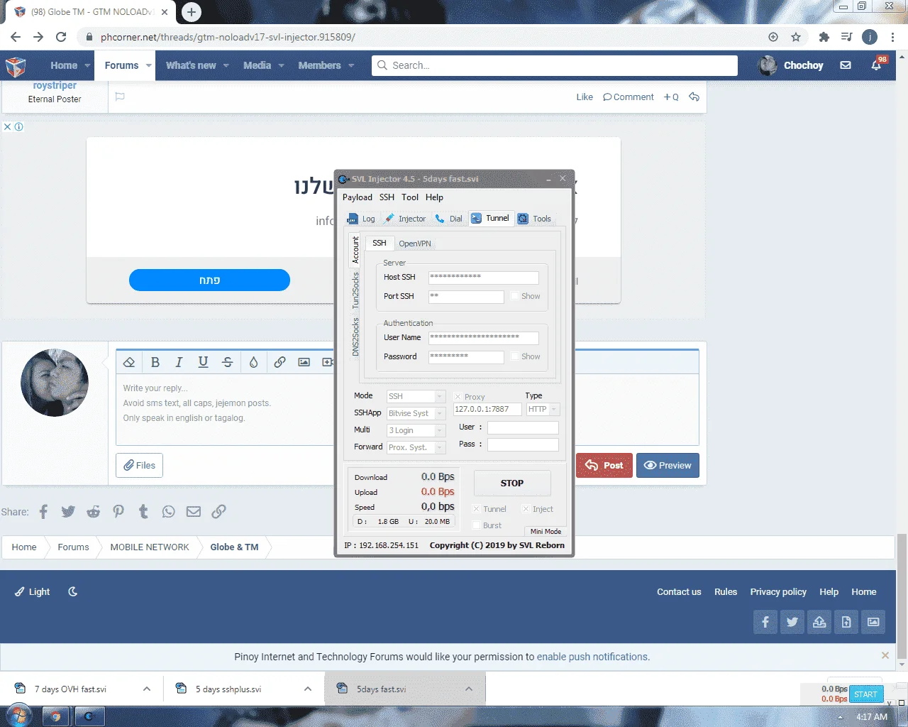Open the Payload menu in SVL Injector
This screenshot has height=727, width=908.
click(x=358, y=197)
